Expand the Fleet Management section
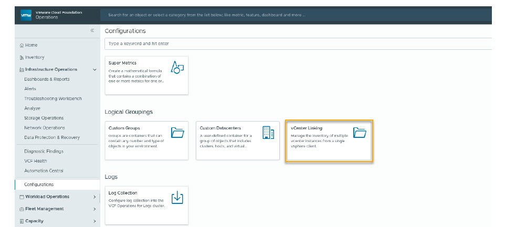 [x=94, y=209]
